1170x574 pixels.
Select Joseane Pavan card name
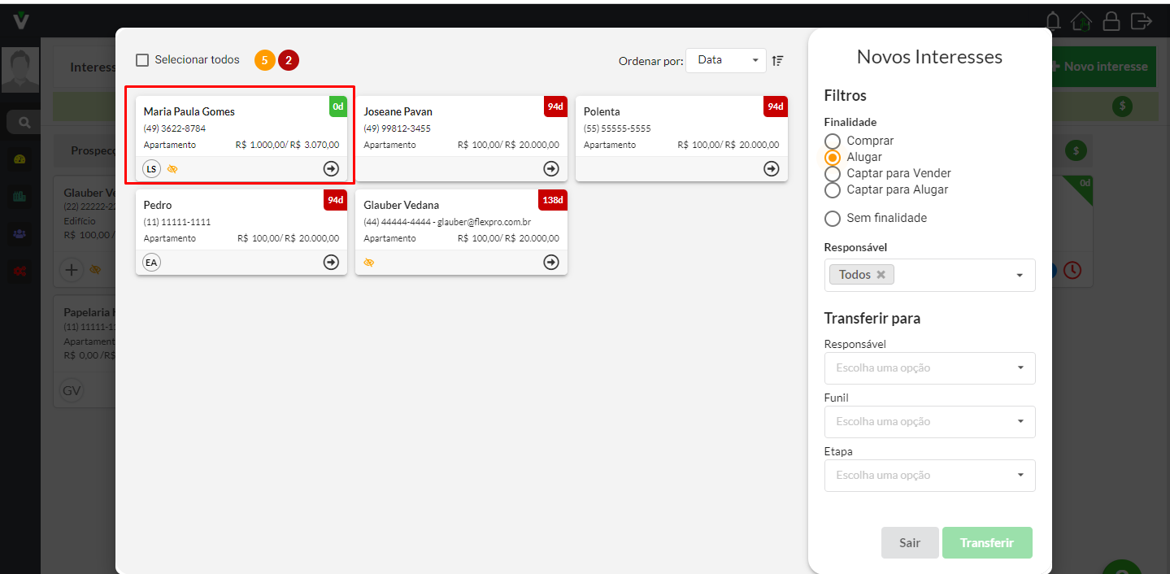(398, 112)
